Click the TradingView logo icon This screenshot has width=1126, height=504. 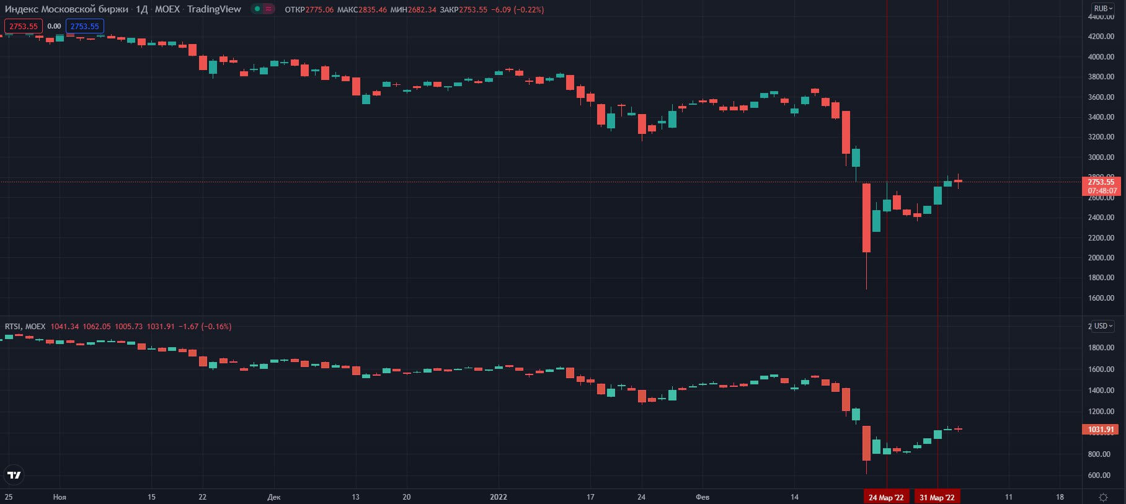pos(14,475)
